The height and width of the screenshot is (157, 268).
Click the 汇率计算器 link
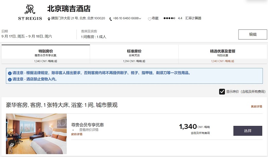click(x=193, y=18)
